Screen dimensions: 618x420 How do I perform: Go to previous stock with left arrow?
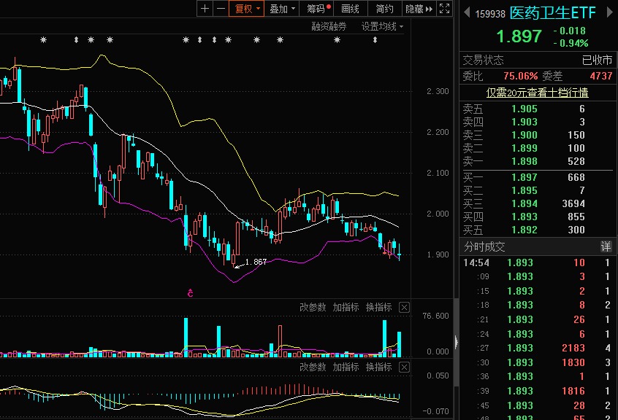467,12
